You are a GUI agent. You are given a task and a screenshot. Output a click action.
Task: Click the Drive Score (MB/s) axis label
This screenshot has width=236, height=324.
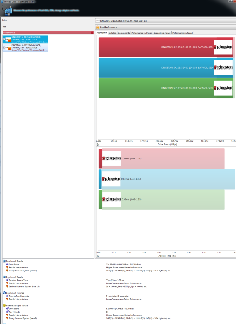tap(167, 144)
